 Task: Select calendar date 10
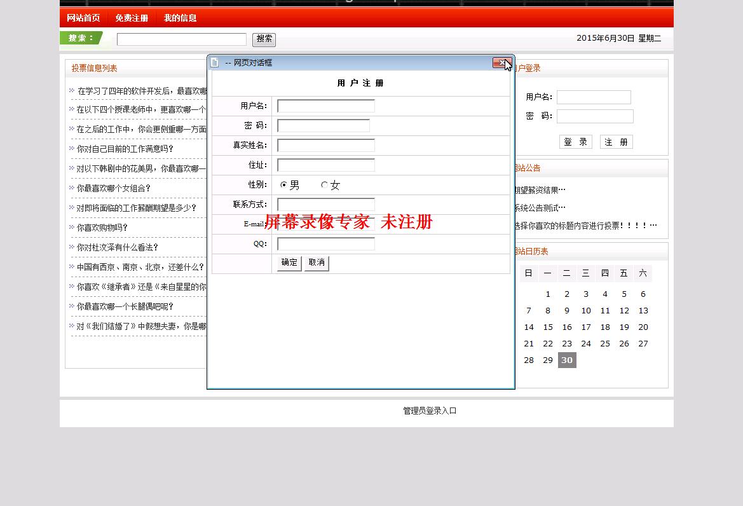pos(586,311)
